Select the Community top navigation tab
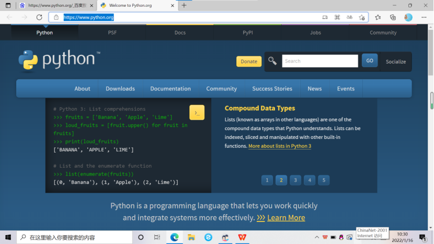434x244 pixels. [x=383, y=32]
